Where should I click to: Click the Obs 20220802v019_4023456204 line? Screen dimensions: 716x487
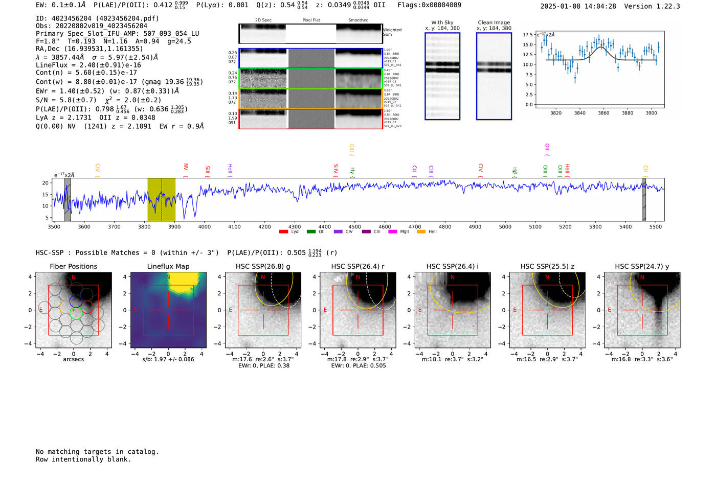click(92, 26)
